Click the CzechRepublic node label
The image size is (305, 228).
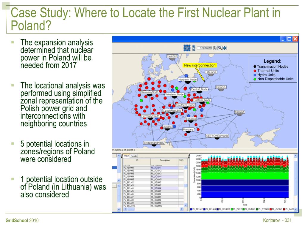point(172,111)
